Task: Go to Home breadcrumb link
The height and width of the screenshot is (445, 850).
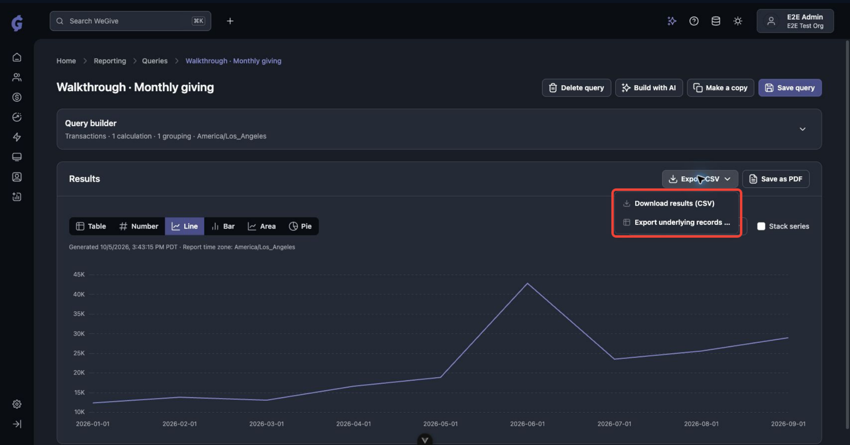Action: 66,61
